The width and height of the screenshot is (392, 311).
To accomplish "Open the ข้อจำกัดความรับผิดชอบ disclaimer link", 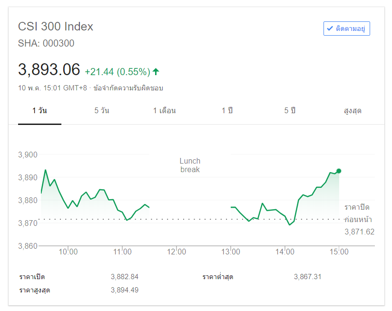I will [x=128, y=88].
